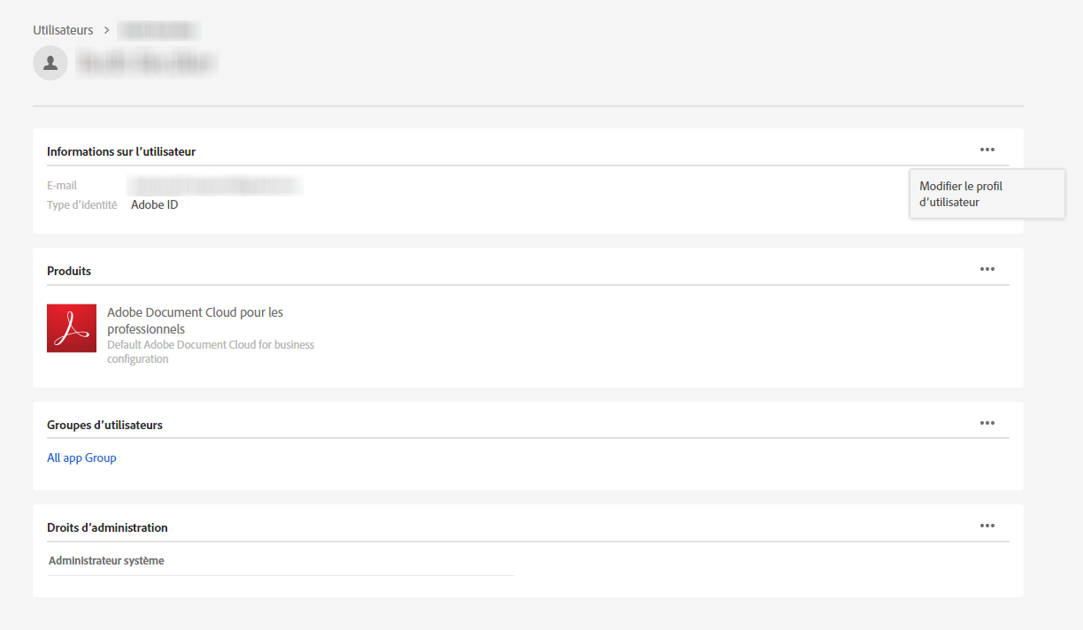Click the Utilisateurs breadcrumb link
Image resolution: width=1083 pixels, height=630 pixels.
(x=63, y=30)
